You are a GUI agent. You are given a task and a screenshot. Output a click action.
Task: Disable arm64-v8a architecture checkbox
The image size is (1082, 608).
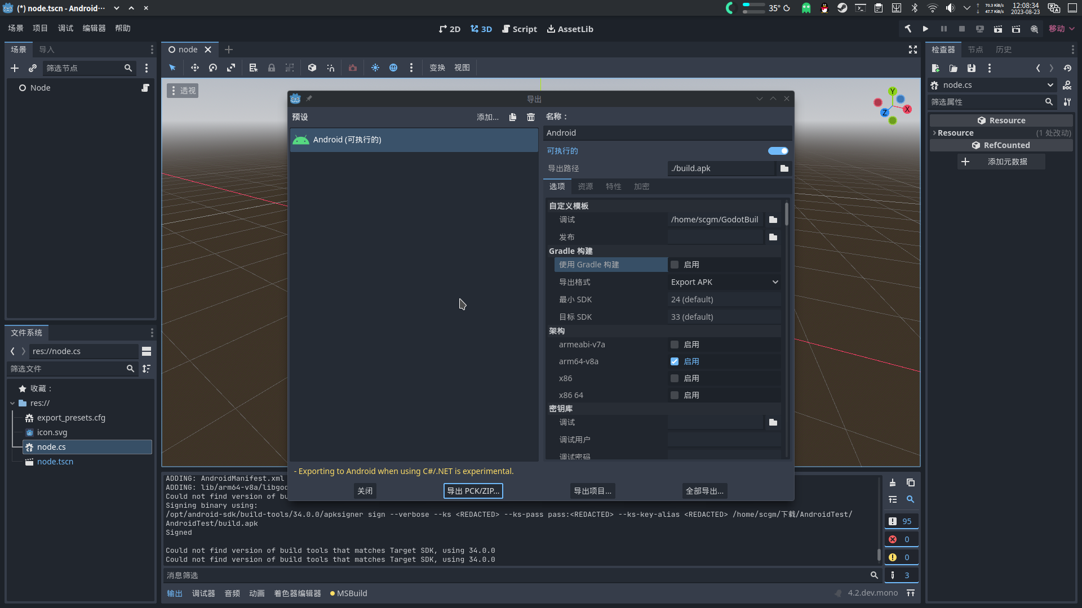[x=674, y=361]
